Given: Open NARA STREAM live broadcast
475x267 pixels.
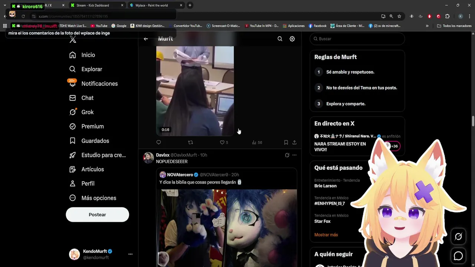Looking at the screenshot, I should point(340,146).
